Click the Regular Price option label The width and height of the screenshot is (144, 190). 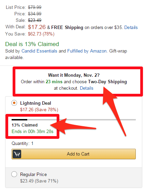[33, 175]
